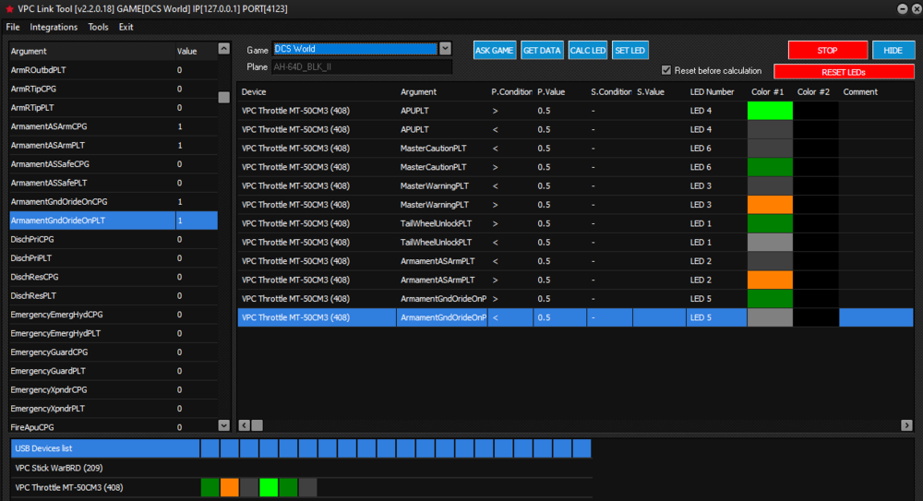This screenshot has width=923, height=501.
Task: Select EmergencyXpndrCPG argument row
Action: [113, 390]
